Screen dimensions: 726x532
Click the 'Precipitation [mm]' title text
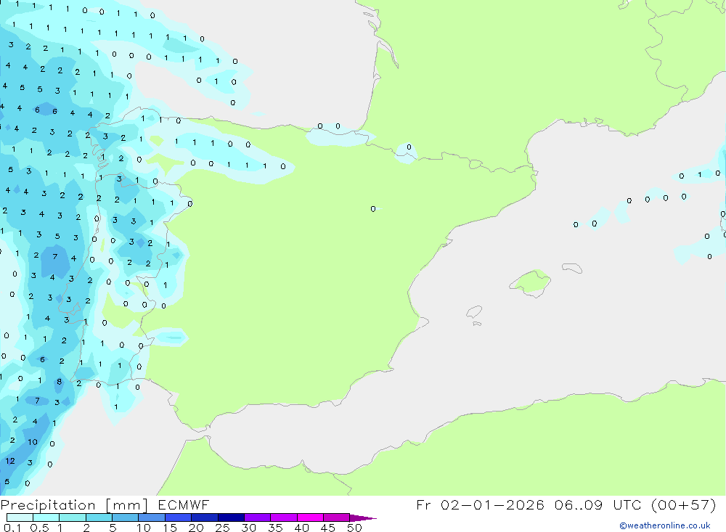[74, 505]
